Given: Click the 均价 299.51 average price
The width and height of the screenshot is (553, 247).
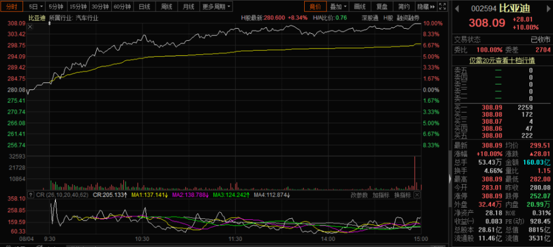Looking at the screenshot, I should (x=540, y=145).
